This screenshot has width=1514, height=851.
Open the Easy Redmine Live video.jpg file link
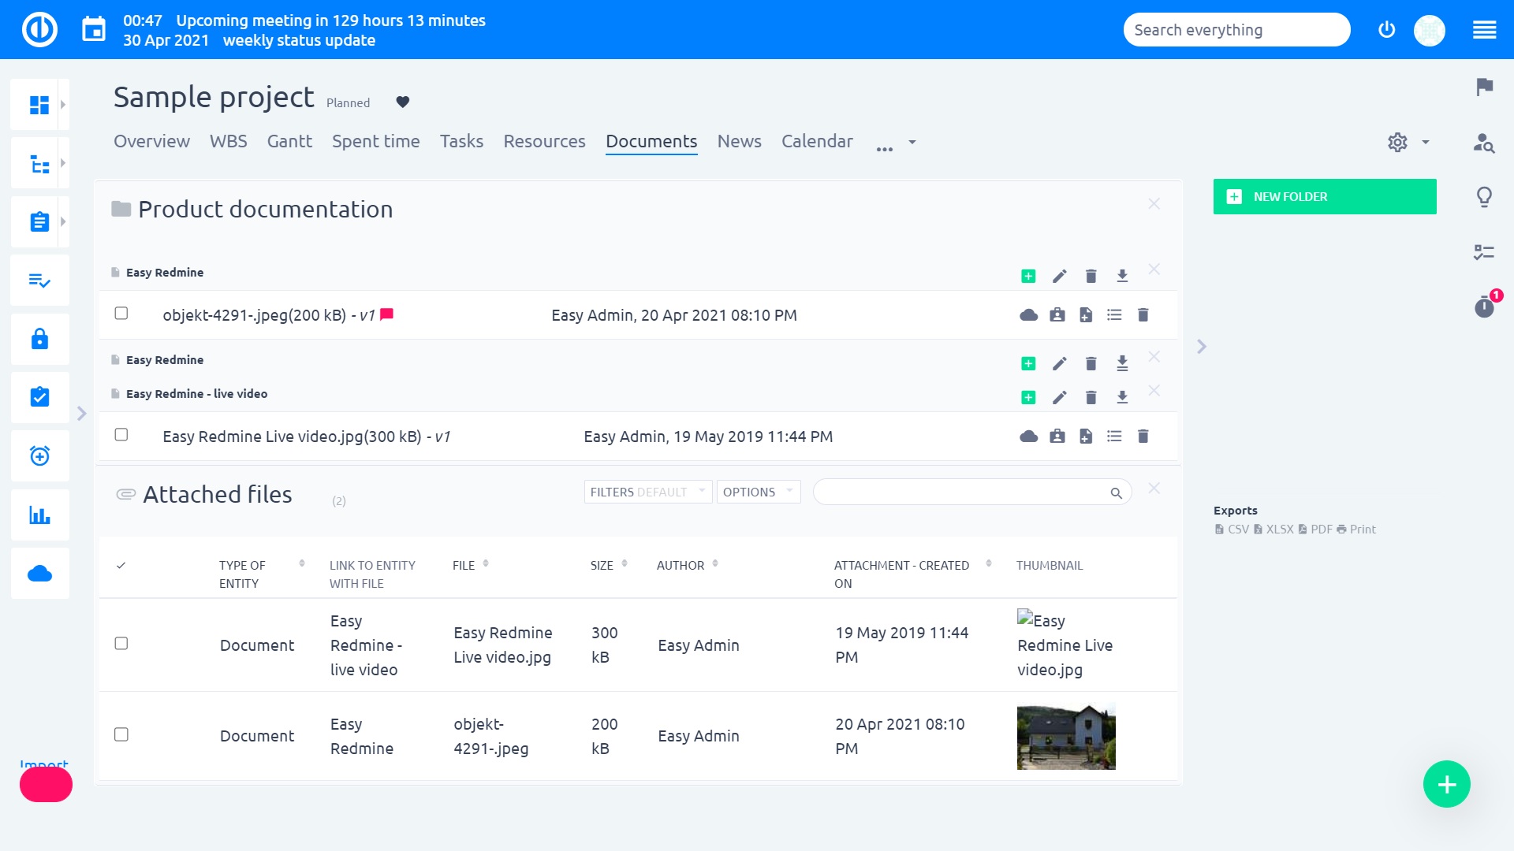pos(502,645)
